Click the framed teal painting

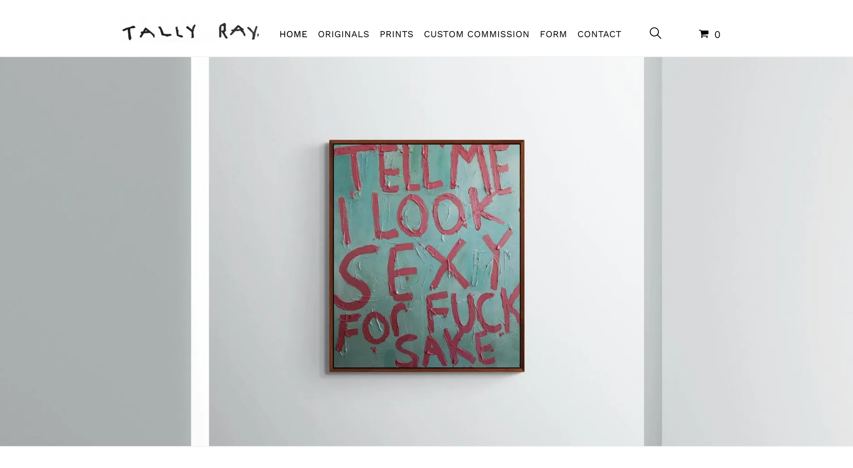coord(426,256)
